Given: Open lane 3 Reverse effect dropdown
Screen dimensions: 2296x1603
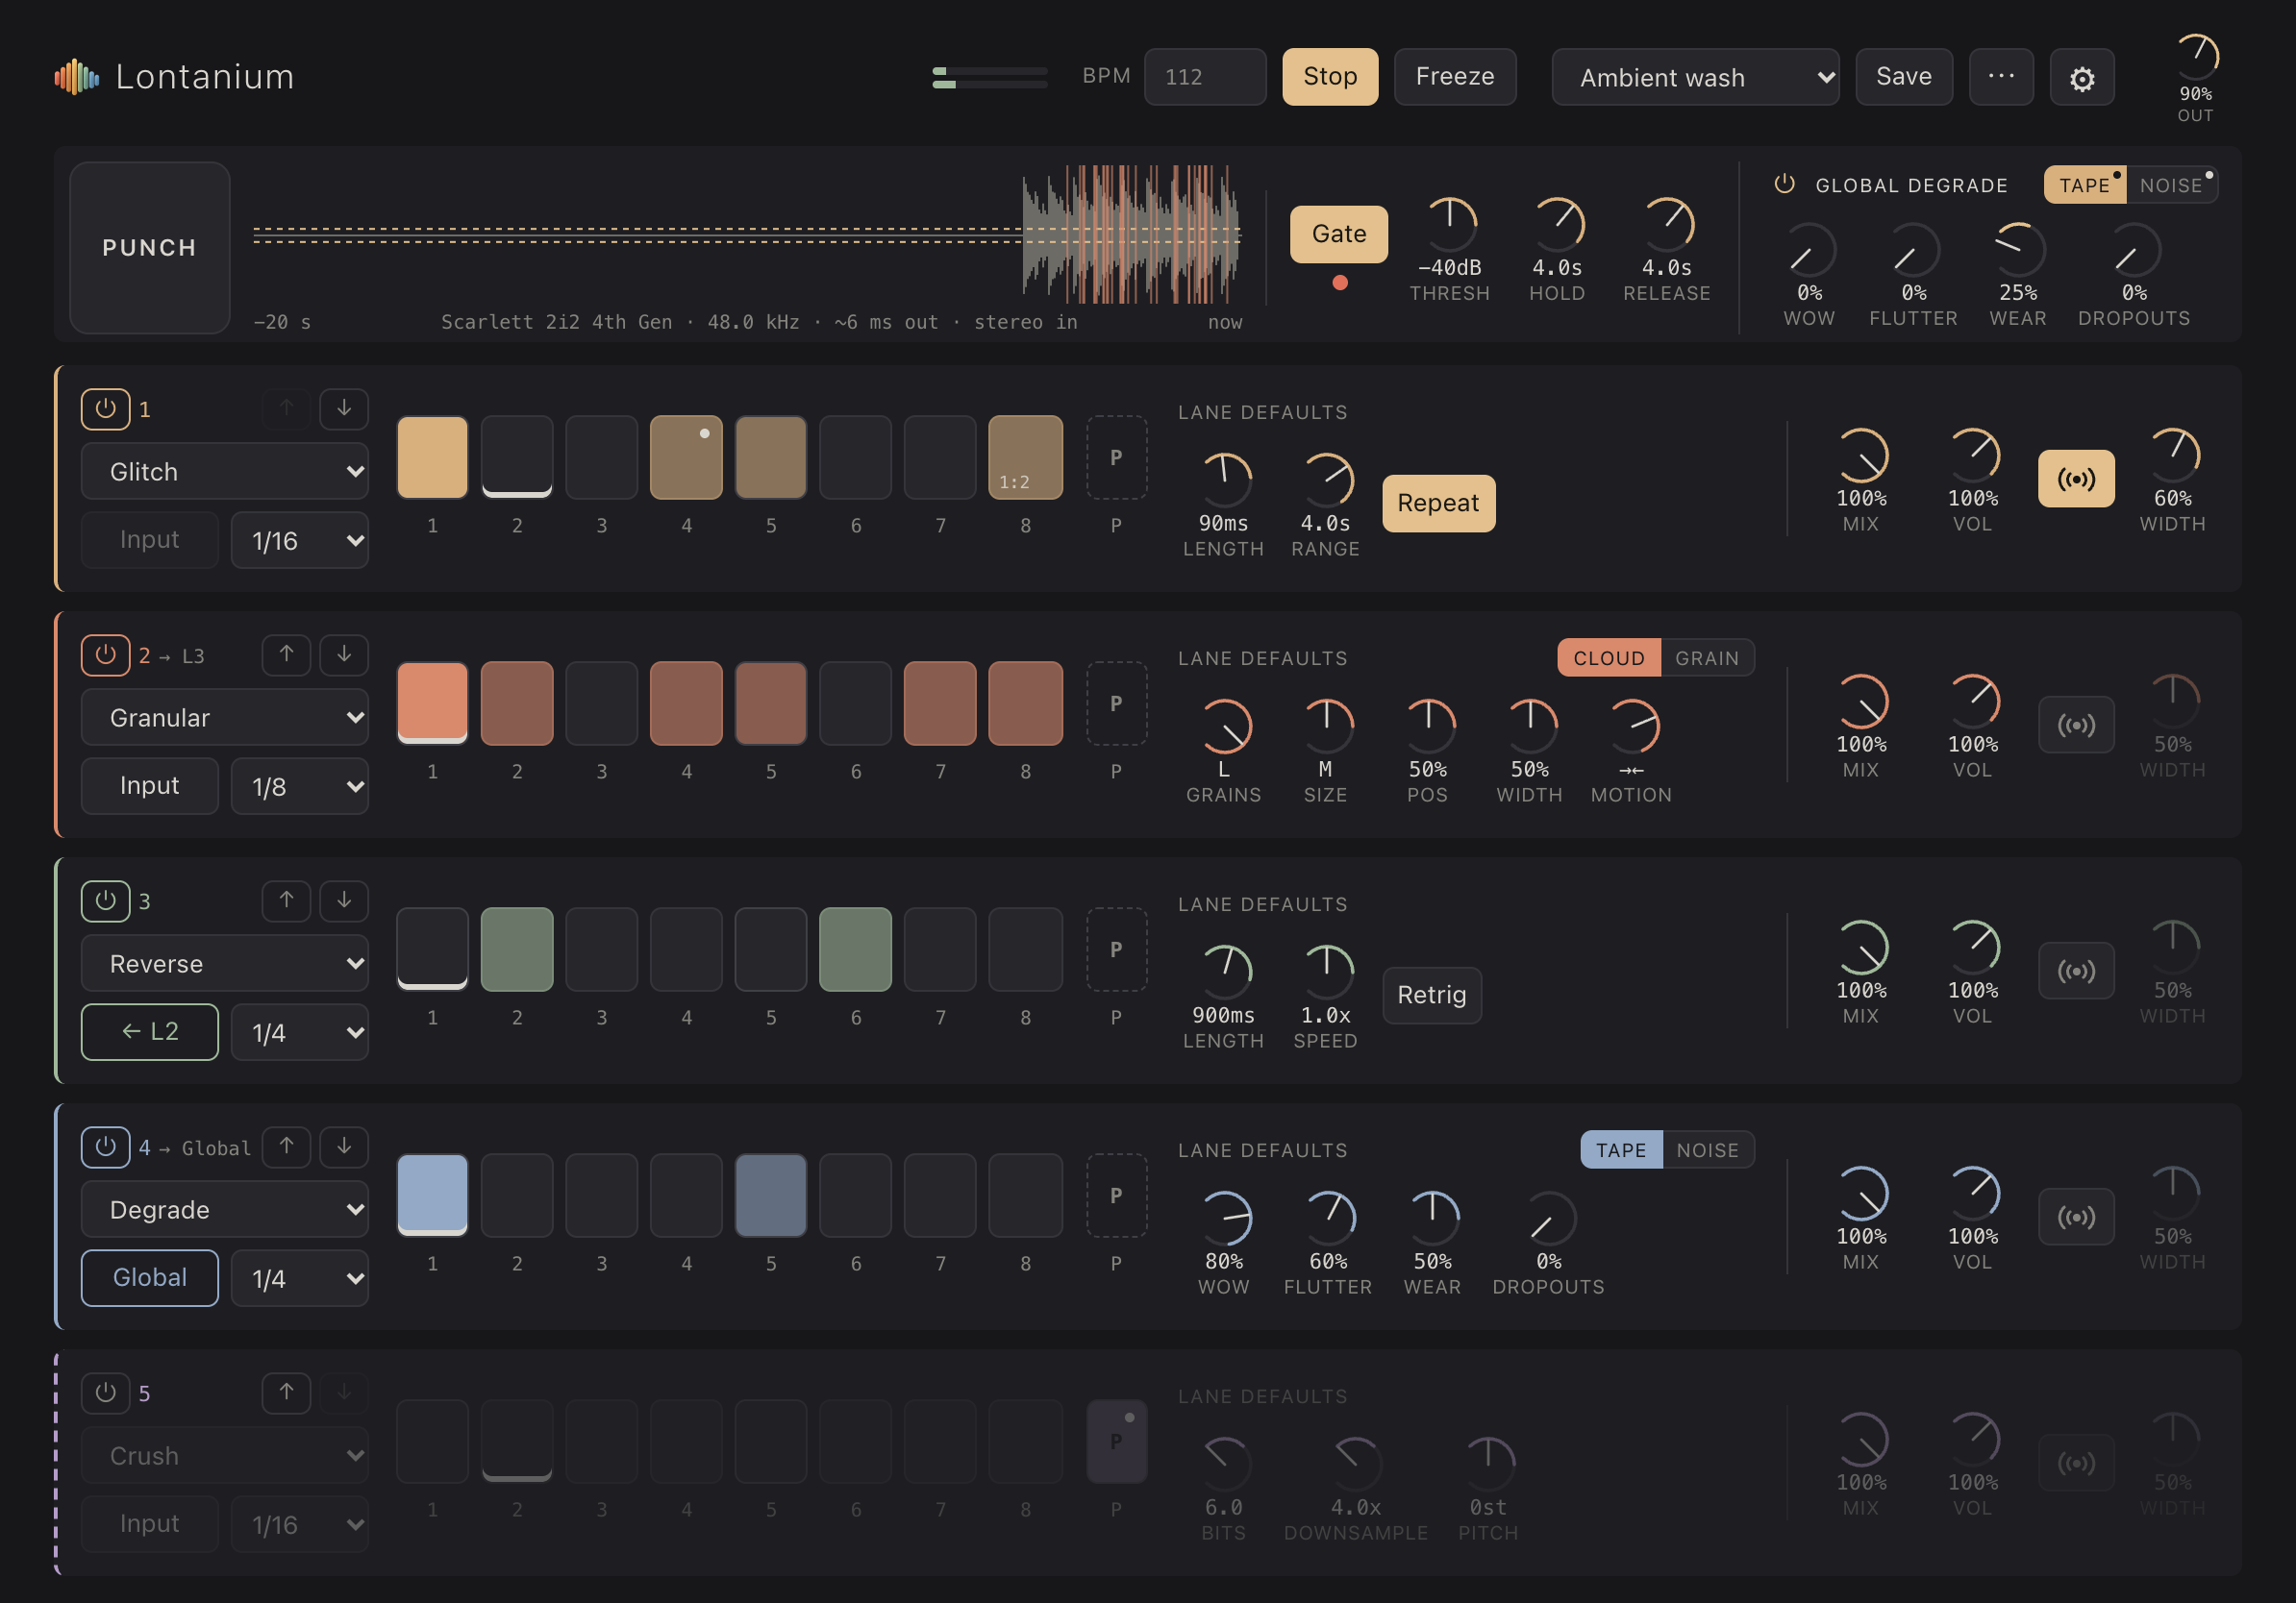Looking at the screenshot, I should (224, 962).
